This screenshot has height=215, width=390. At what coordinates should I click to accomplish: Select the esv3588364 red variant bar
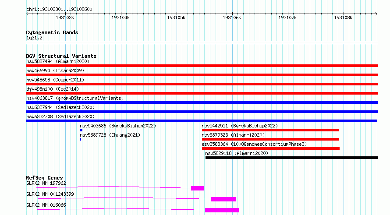[x=271, y=148]
